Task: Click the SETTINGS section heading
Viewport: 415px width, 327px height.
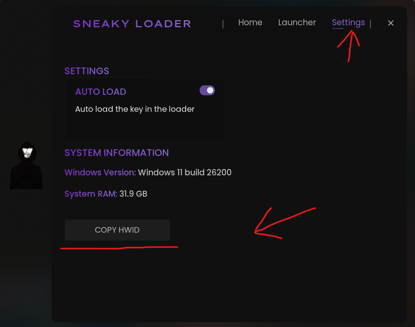Action: pos(87,71)
